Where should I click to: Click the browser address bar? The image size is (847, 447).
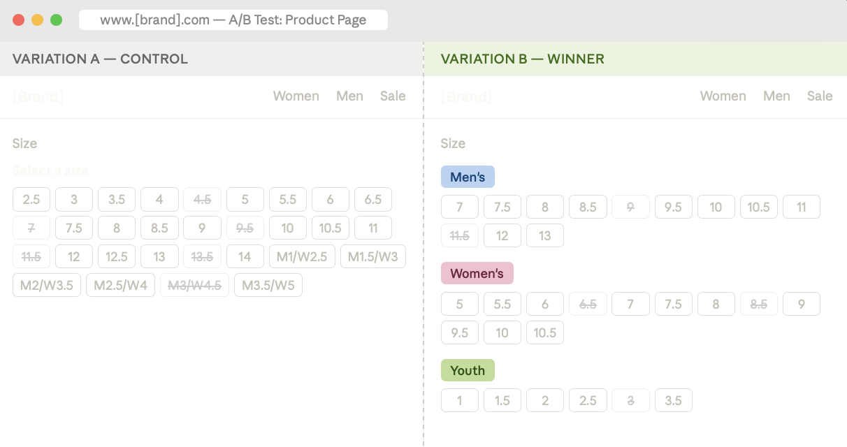[x=233, y=20]
